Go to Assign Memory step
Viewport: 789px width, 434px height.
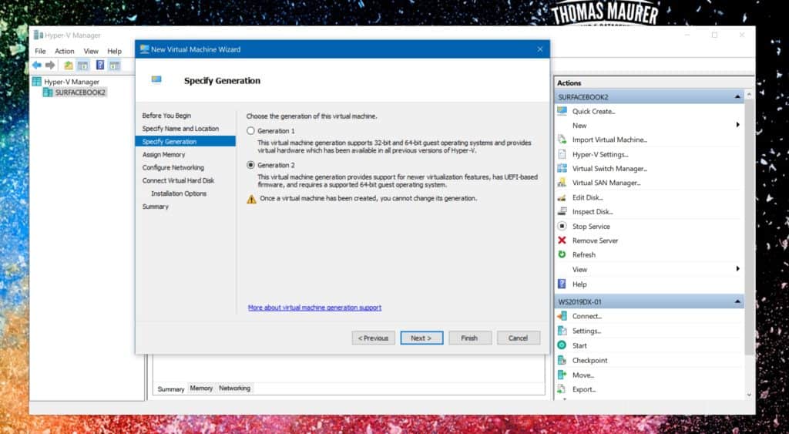point(163,155)
